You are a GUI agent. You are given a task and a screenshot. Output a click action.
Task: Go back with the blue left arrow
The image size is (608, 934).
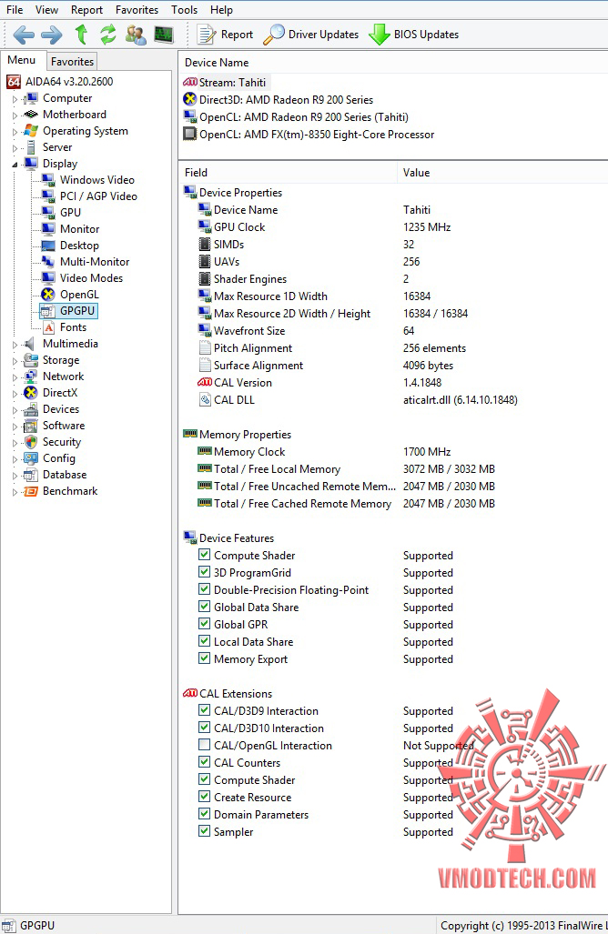coord(24,35)
